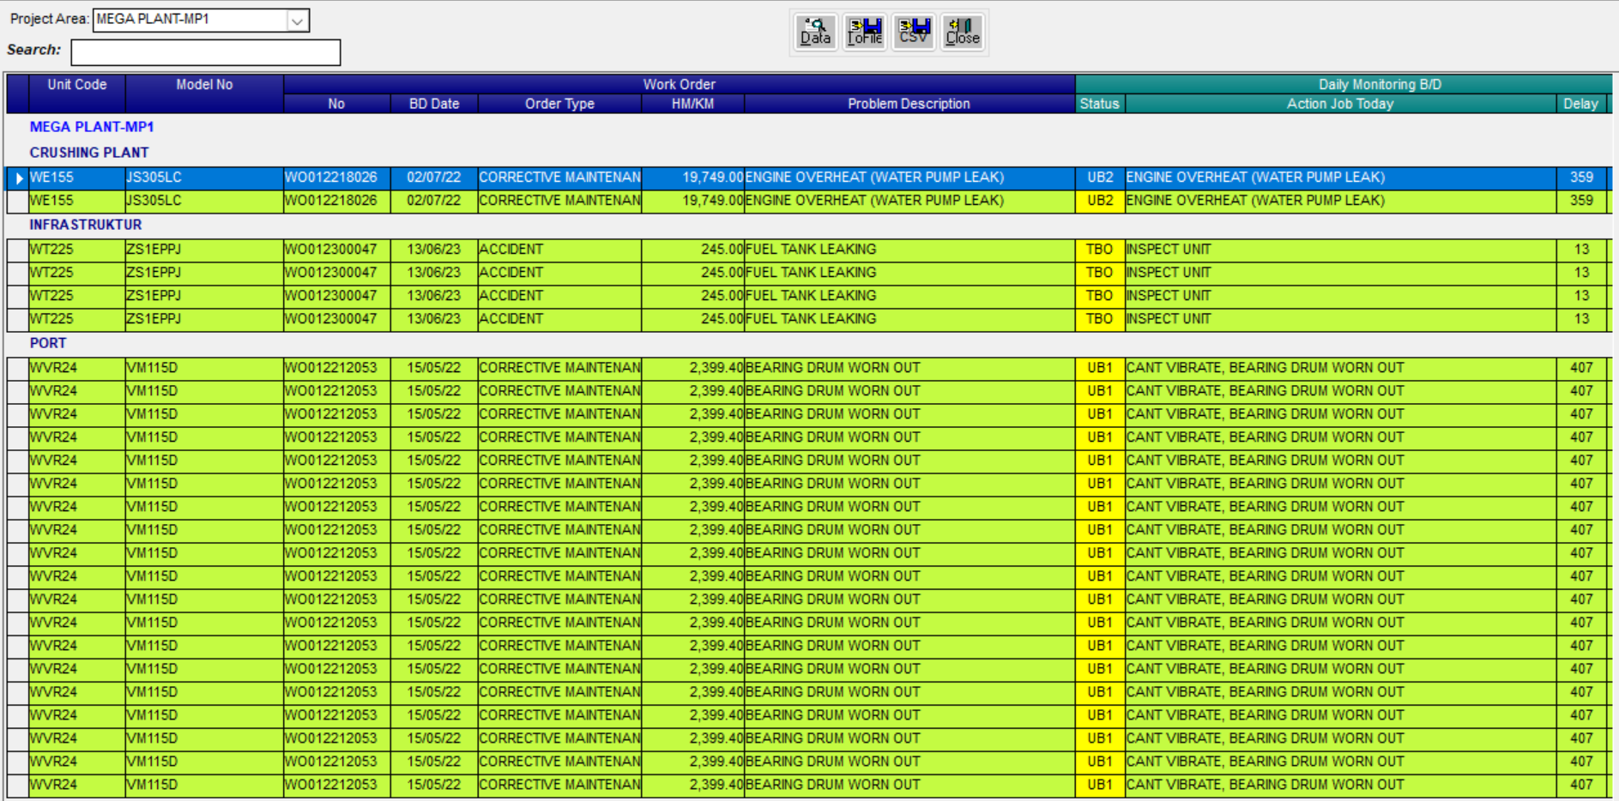Select the PORT group heading

point(48,343)
